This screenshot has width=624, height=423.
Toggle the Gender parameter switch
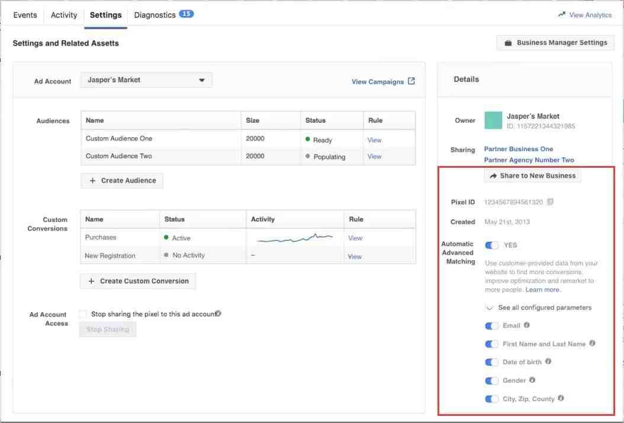point(491,381)
